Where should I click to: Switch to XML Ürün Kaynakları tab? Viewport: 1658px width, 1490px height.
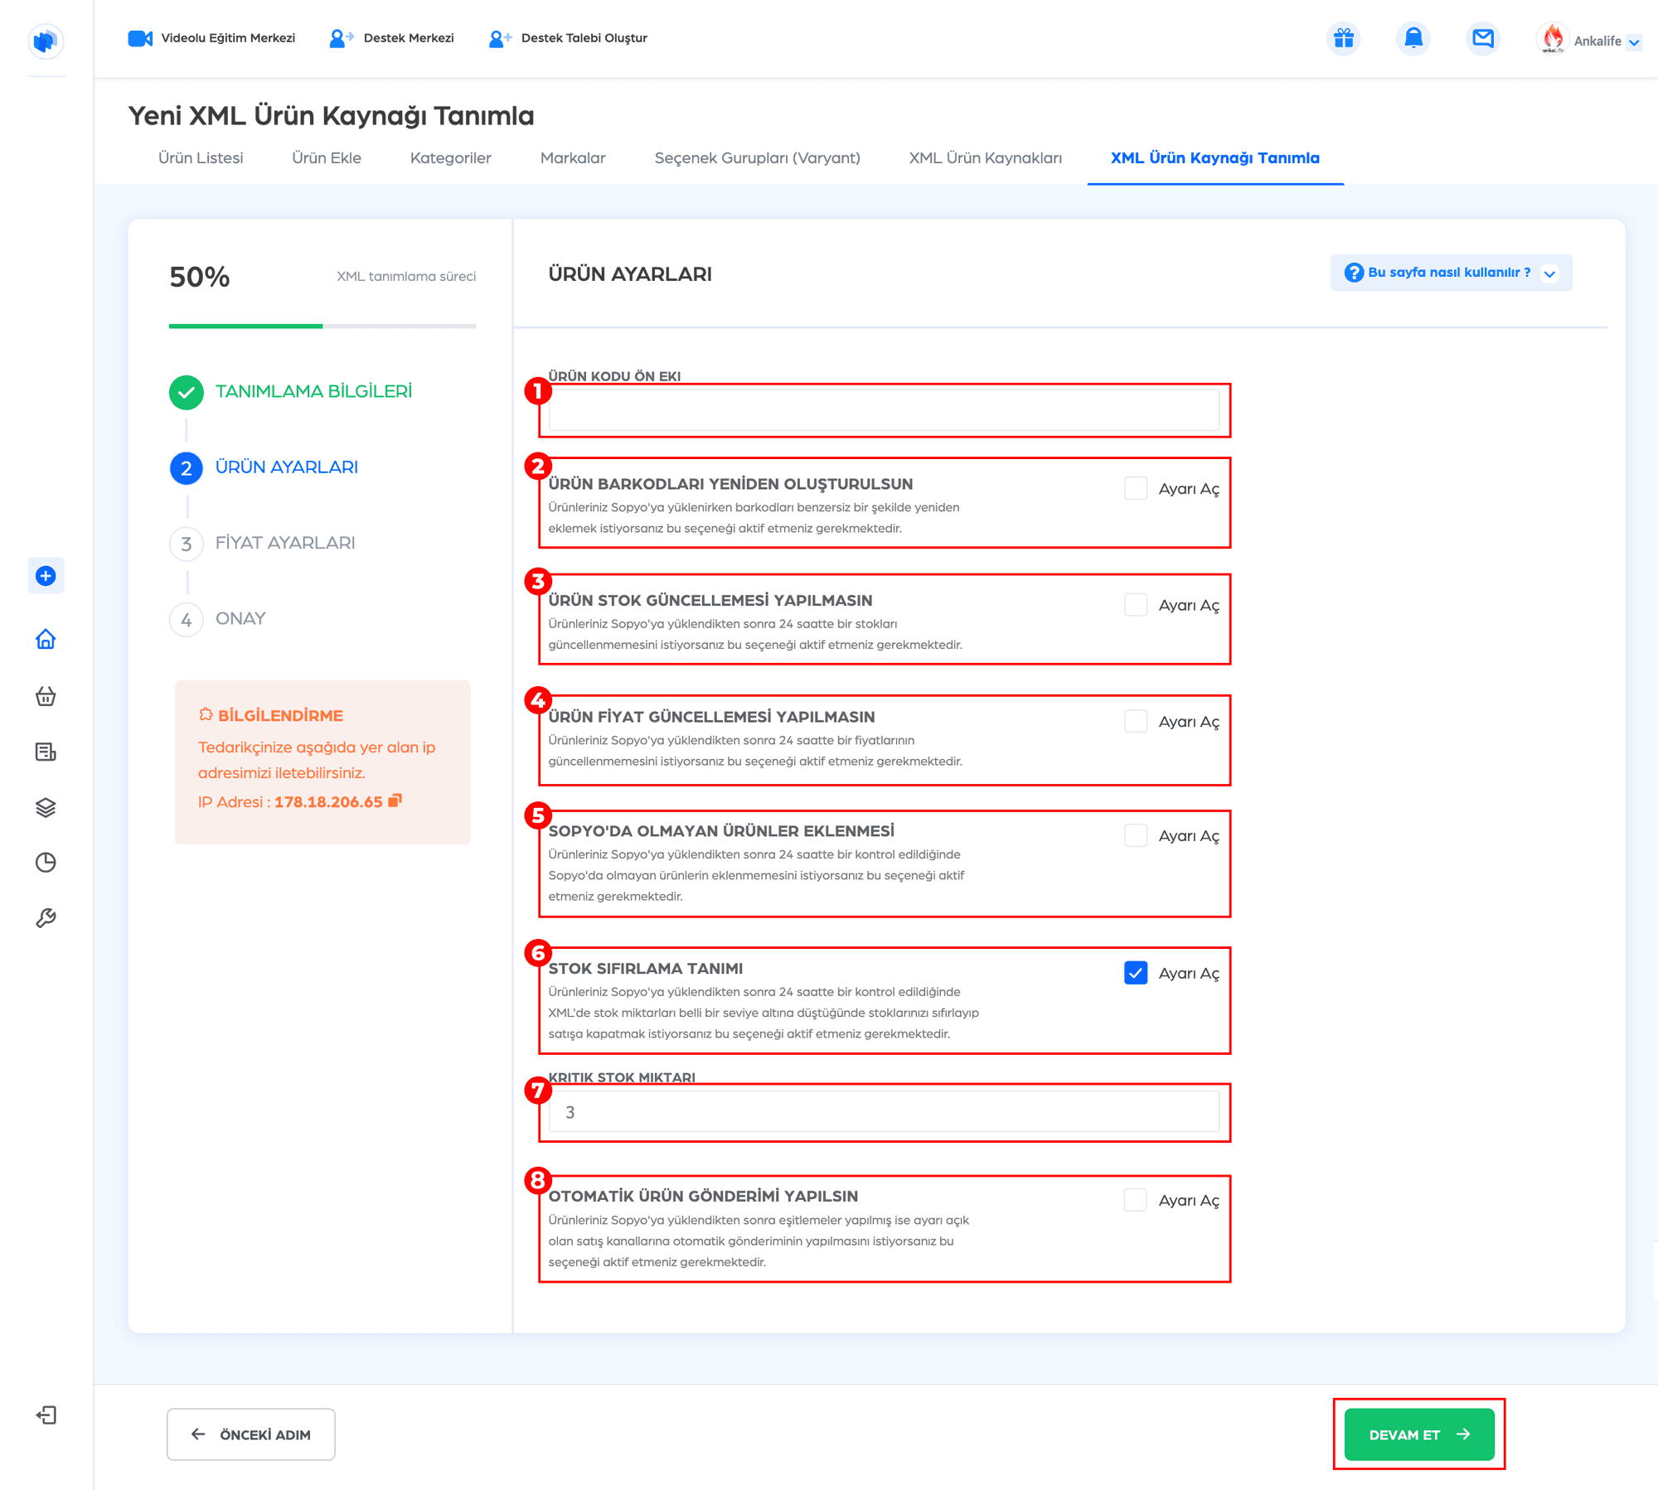(x=985, y=157)
